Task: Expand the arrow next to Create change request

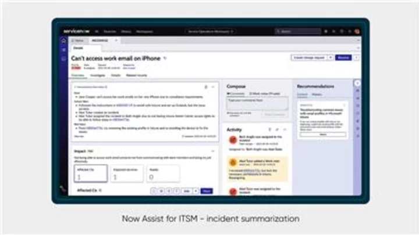Action: point(331,57)
